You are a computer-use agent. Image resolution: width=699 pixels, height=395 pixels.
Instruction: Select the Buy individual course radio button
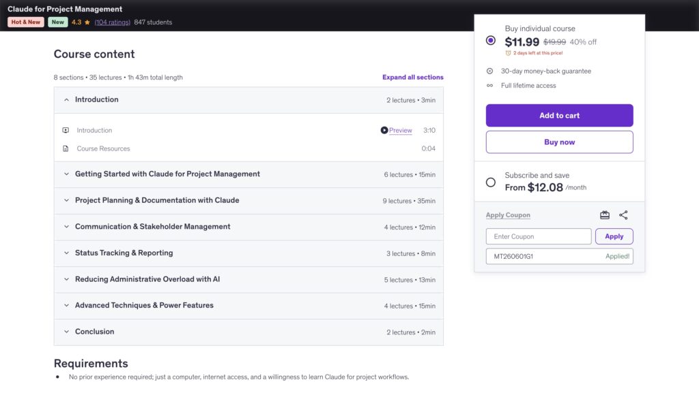pos(490,40)
